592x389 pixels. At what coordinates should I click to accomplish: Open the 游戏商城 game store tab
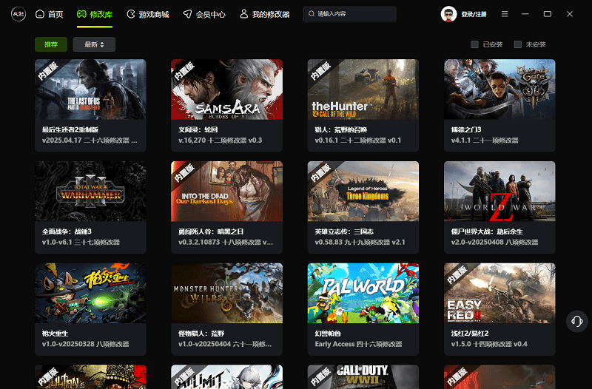coord(147,14)
